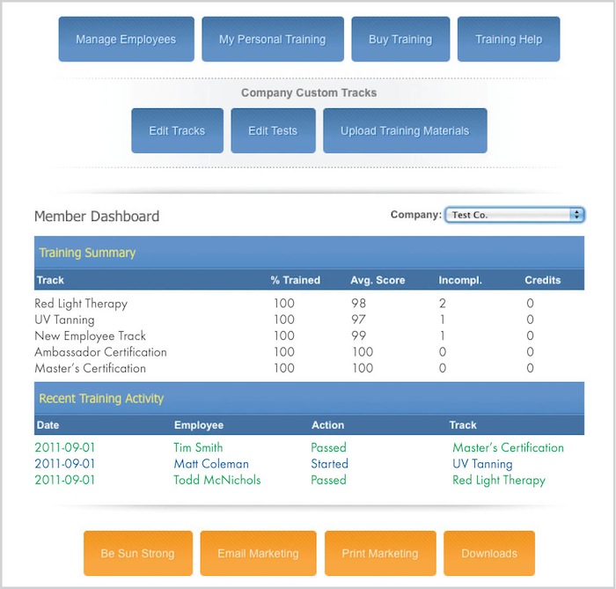Open the Edit Tests page
The image size is (616, 589).
point(272,131)
